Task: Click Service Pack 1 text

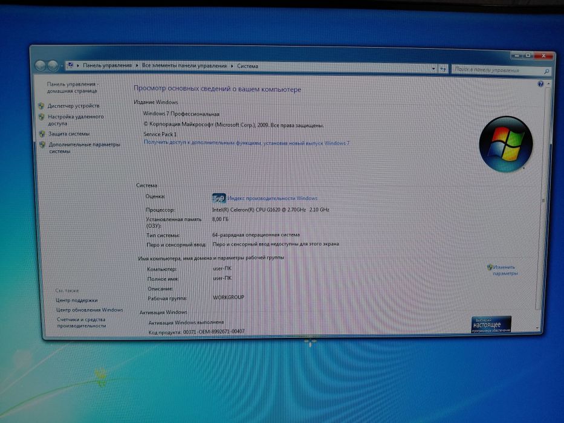Action: click(160, 134)
